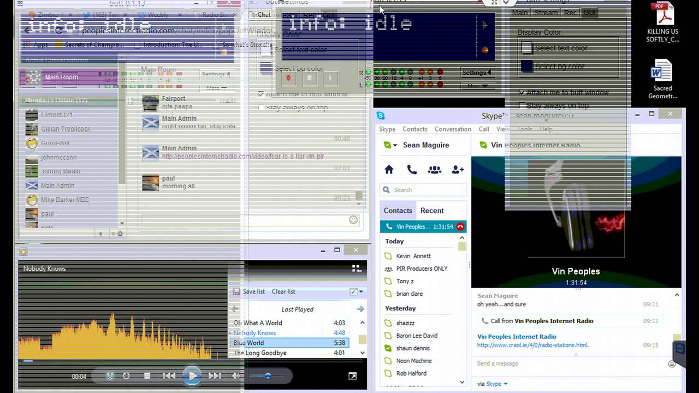
Task: Click Media Player icon in its title bar
Action: coord(23,251)
